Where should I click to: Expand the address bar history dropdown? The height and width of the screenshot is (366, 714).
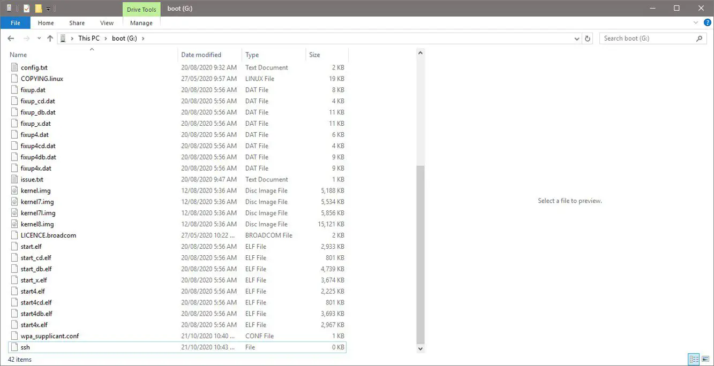(576, 39)
